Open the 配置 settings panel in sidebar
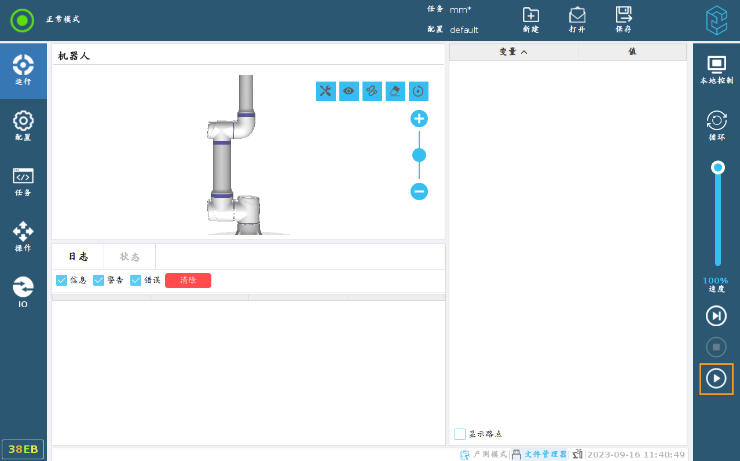 (23, 126)
